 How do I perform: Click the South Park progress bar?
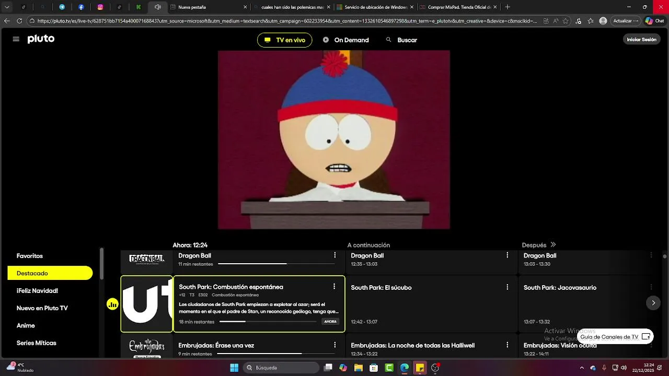(268, 322)
